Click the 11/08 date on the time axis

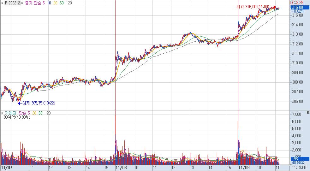(121, 168)
